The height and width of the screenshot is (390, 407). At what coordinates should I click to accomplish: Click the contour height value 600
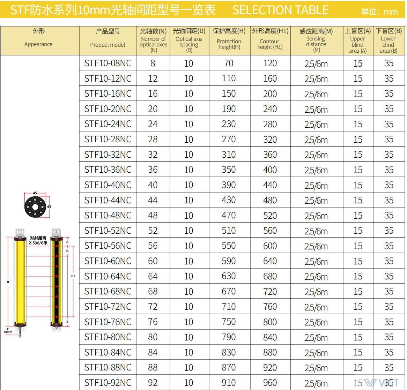point(270,246)
